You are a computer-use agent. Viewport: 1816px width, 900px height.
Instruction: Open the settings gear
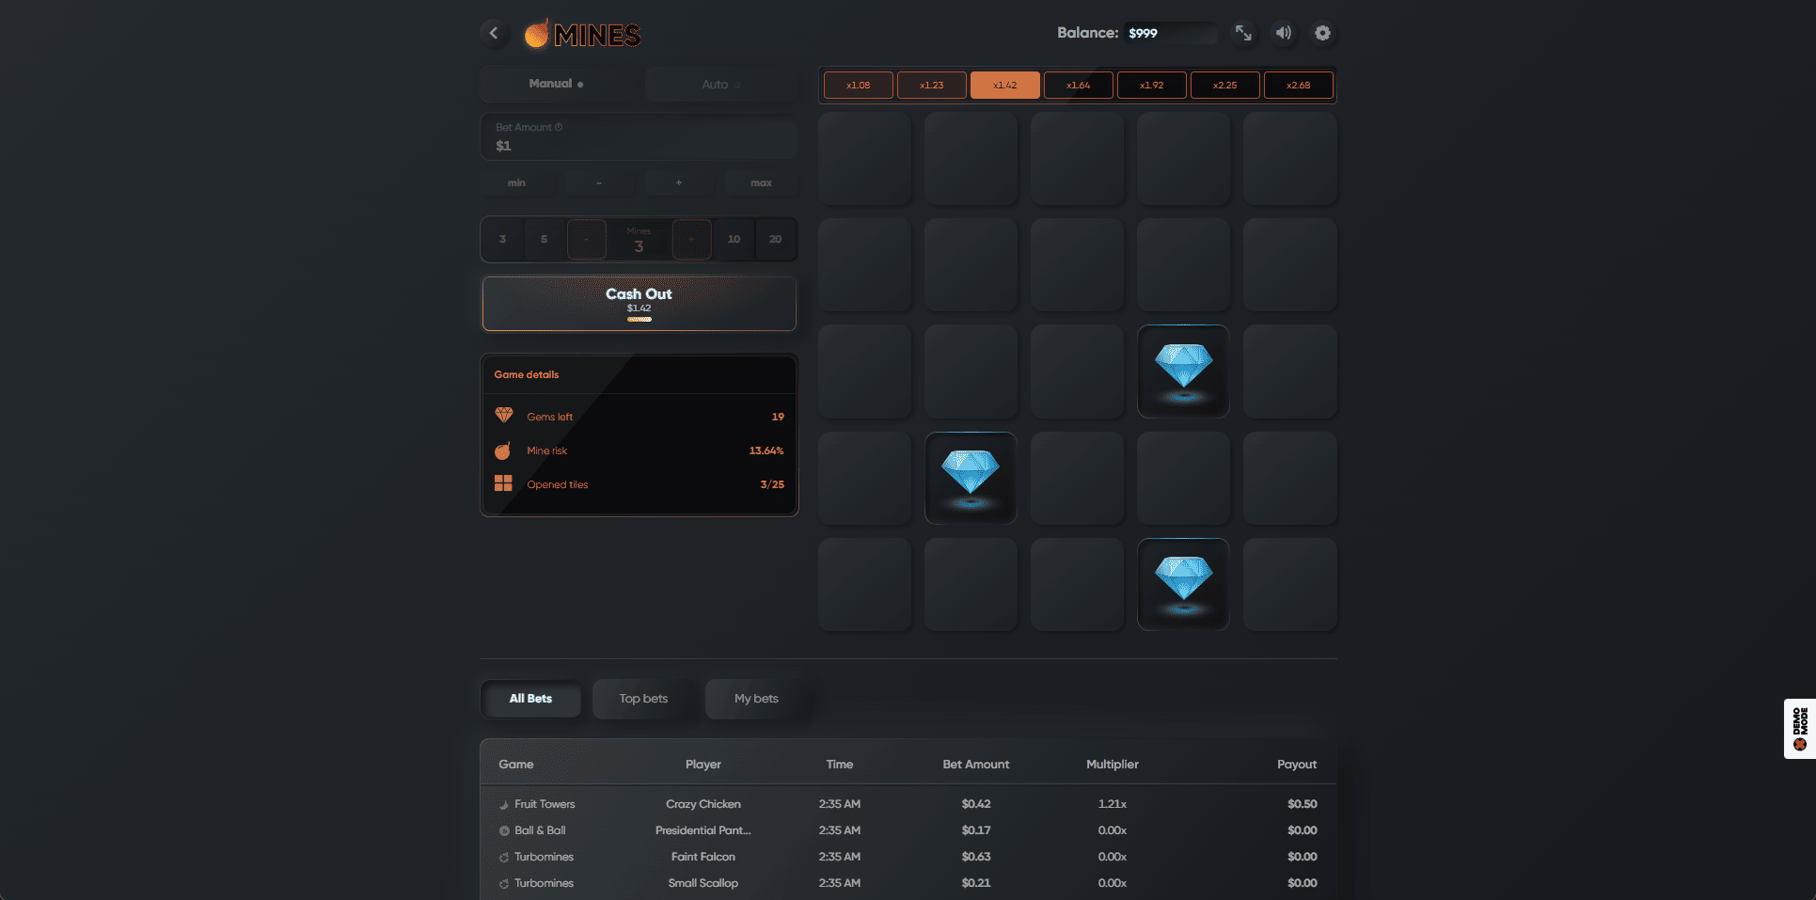pos(1322,33)
